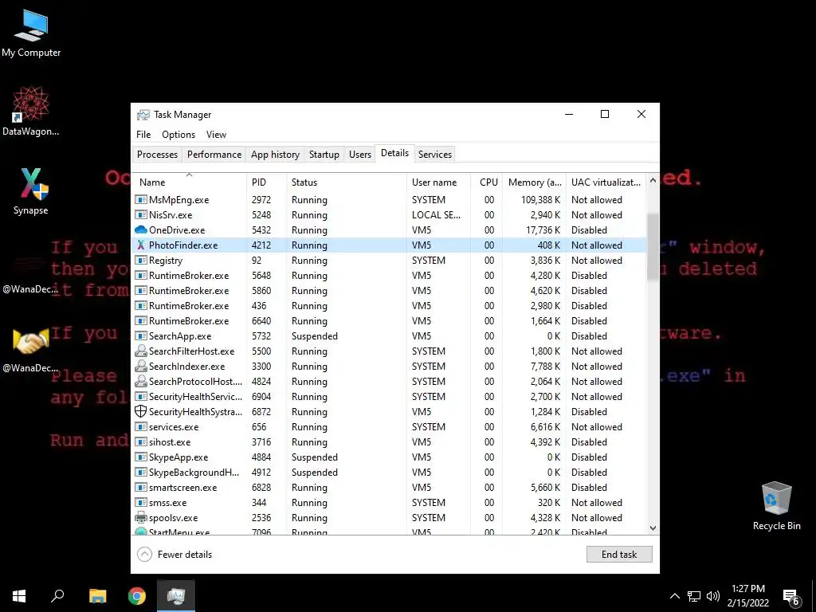Sort by the Name column header
The width and height of the screenshot is (816, 612).
coord(189,182)
